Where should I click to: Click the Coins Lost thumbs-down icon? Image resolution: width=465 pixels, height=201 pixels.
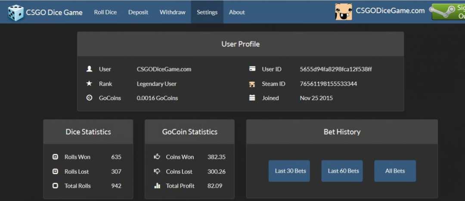click(157, 171)
